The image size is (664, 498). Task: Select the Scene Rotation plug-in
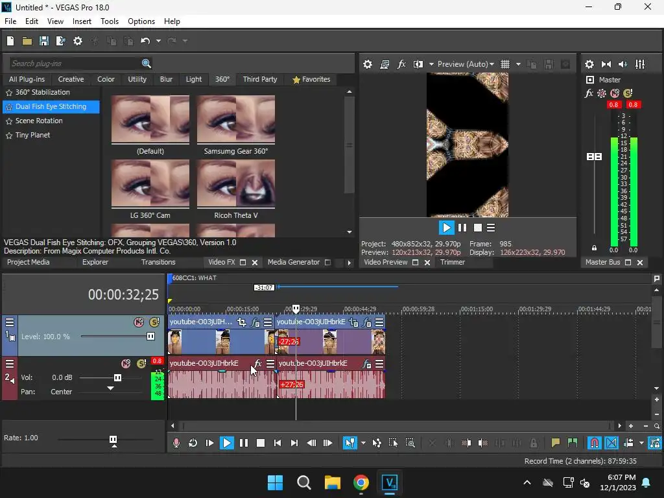point(39,121)
